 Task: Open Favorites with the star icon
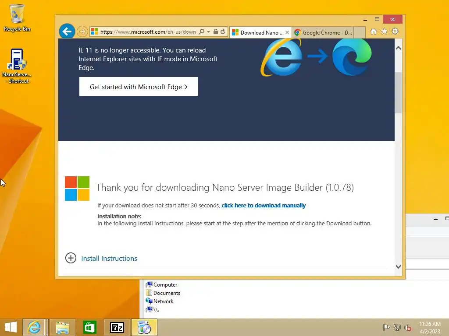tap(384, 31)
